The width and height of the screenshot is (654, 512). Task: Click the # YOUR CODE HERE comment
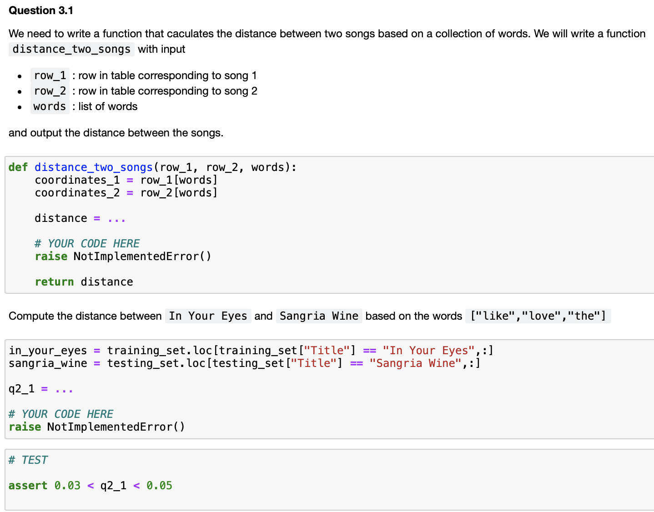(87, 243)
